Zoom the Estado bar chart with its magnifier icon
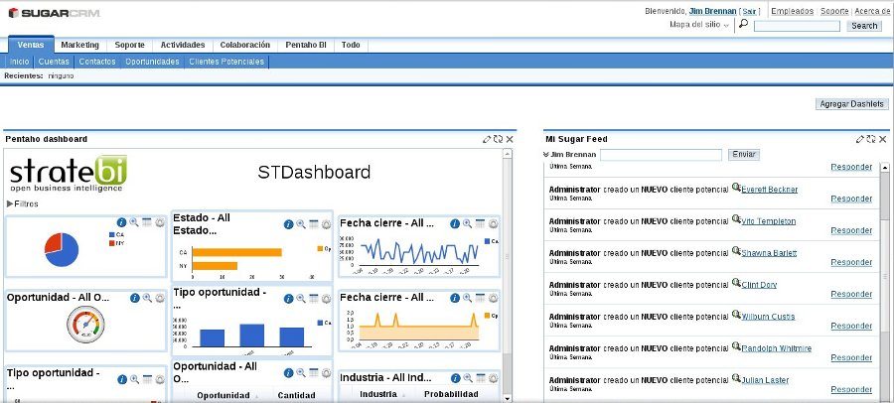The image size is (894, 403). (301, 224)
